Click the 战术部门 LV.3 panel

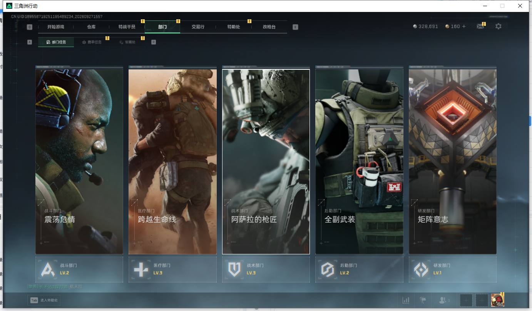point(266,269)
